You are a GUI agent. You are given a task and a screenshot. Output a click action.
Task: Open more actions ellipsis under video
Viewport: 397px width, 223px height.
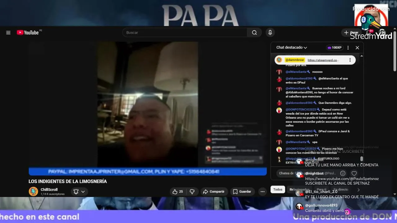[262, 192]
